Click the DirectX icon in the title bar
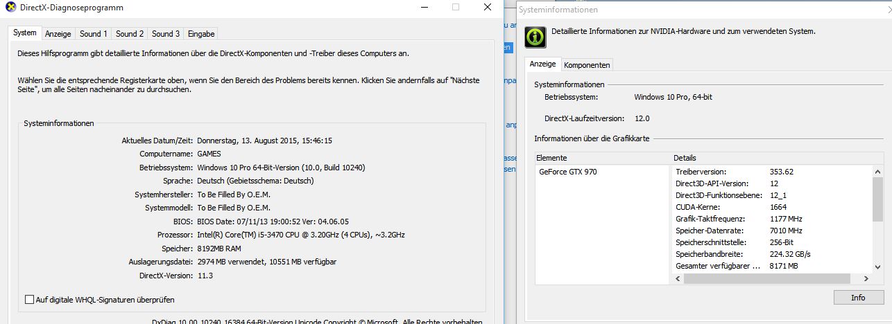Image resolution: width=892 pixels, height=324 pixels. [11, 7]
